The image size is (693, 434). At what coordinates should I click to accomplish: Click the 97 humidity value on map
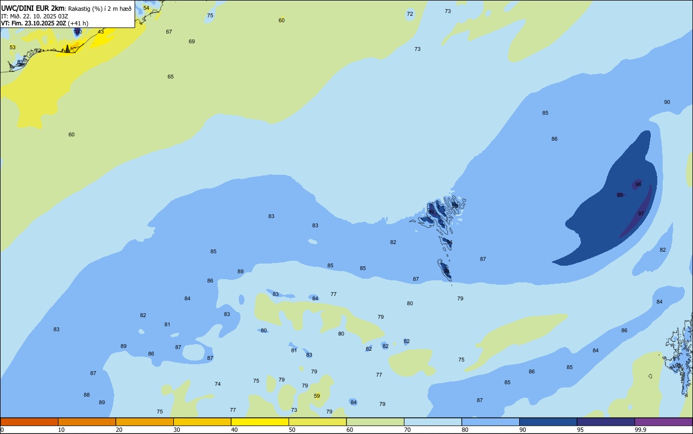pyautogui.click(x=641, y=214)
